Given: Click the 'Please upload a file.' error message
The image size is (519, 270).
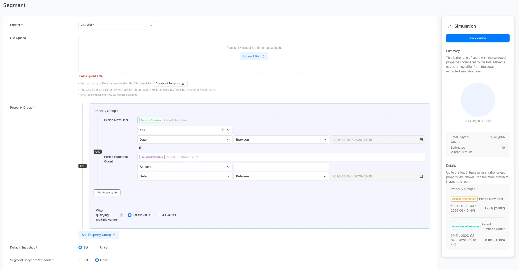Looking at the screenshot, I should [91, 76].
